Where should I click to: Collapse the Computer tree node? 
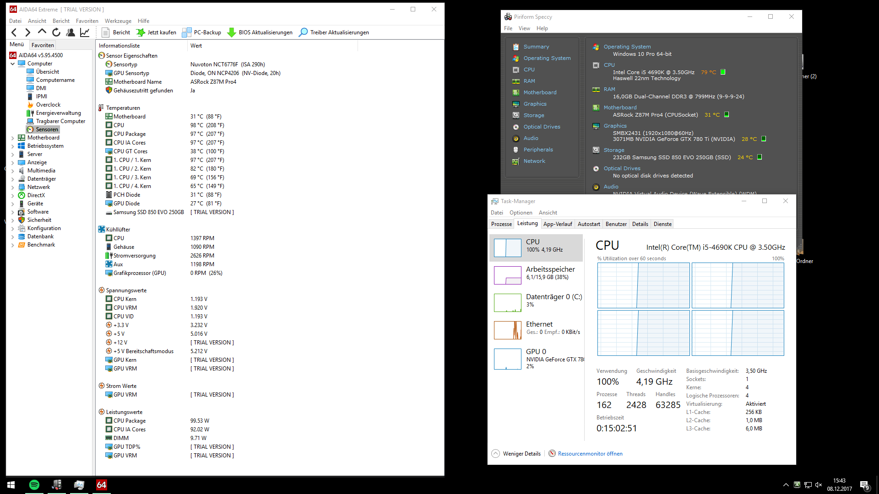12,64
